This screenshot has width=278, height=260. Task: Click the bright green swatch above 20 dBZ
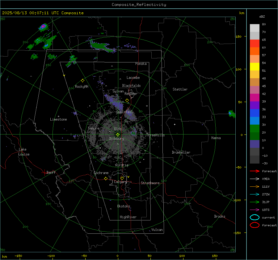(255, 129)
